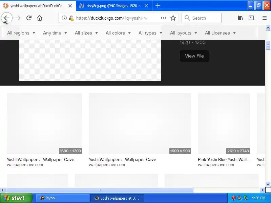Click the vertical scrollbar up arrow
This screenshot has height=203, width=271.
(268, 28)
